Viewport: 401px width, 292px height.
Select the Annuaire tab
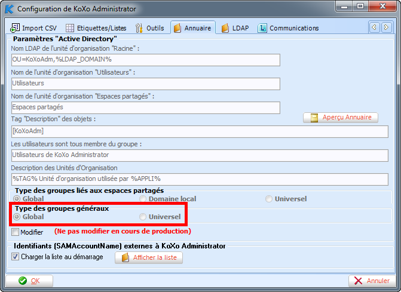point(193,27)
